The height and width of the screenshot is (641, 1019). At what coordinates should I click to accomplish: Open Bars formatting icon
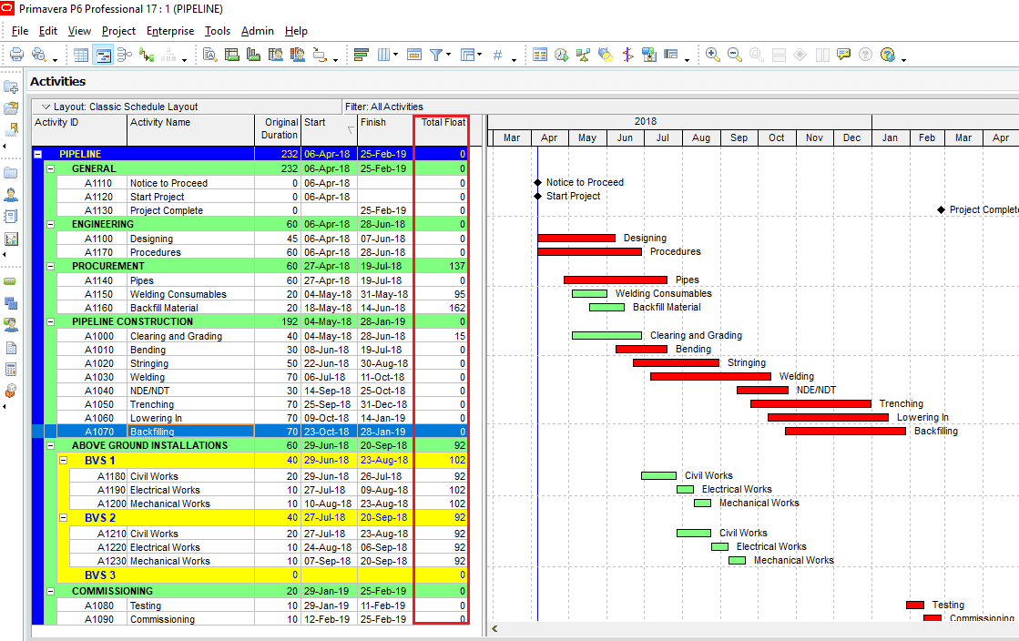tap(362, 55)
